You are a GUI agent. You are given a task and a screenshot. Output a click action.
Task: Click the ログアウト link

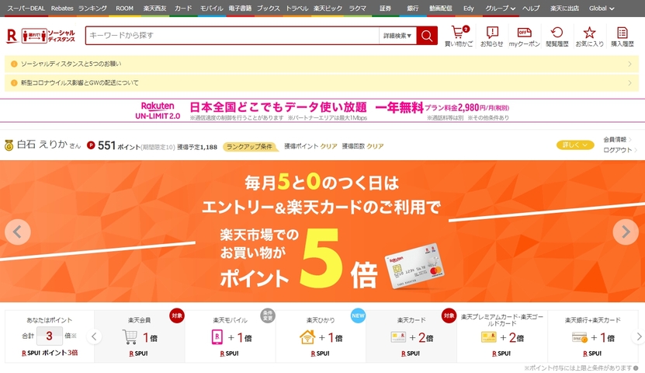(617, 150)
